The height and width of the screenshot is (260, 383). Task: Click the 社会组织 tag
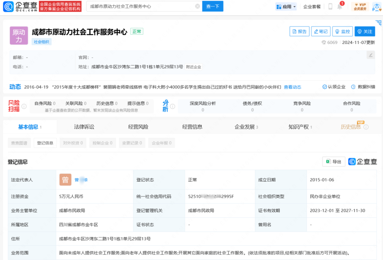(x=41, y=42)
